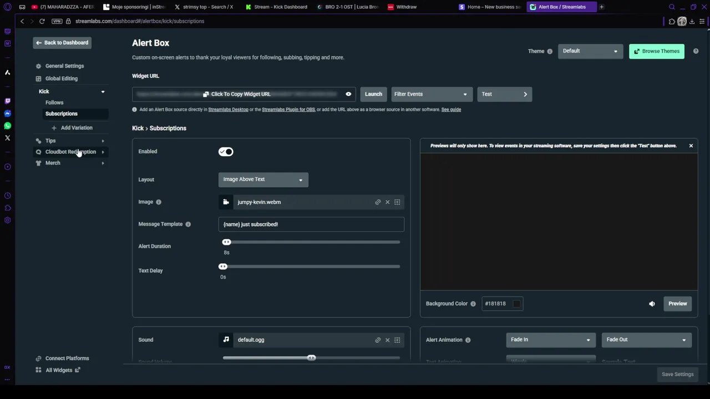Switch to the MAHARADZZA YouTube tab
Screen dimensions: 710x399
click(63, 7)
